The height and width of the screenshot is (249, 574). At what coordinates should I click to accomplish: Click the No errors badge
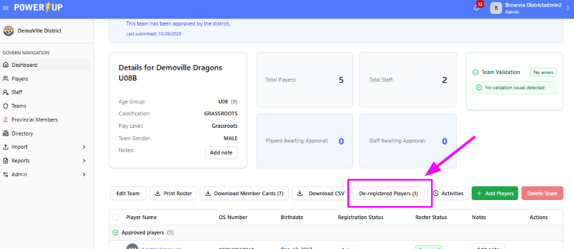click(x=544, y=72)
